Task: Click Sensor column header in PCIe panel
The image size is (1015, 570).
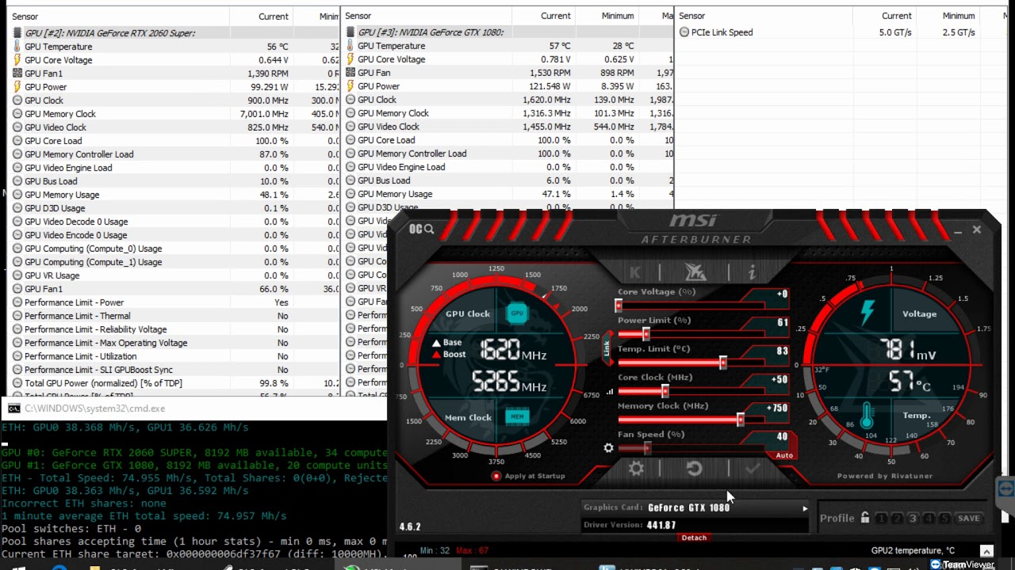Action: (x=764, y=16)
